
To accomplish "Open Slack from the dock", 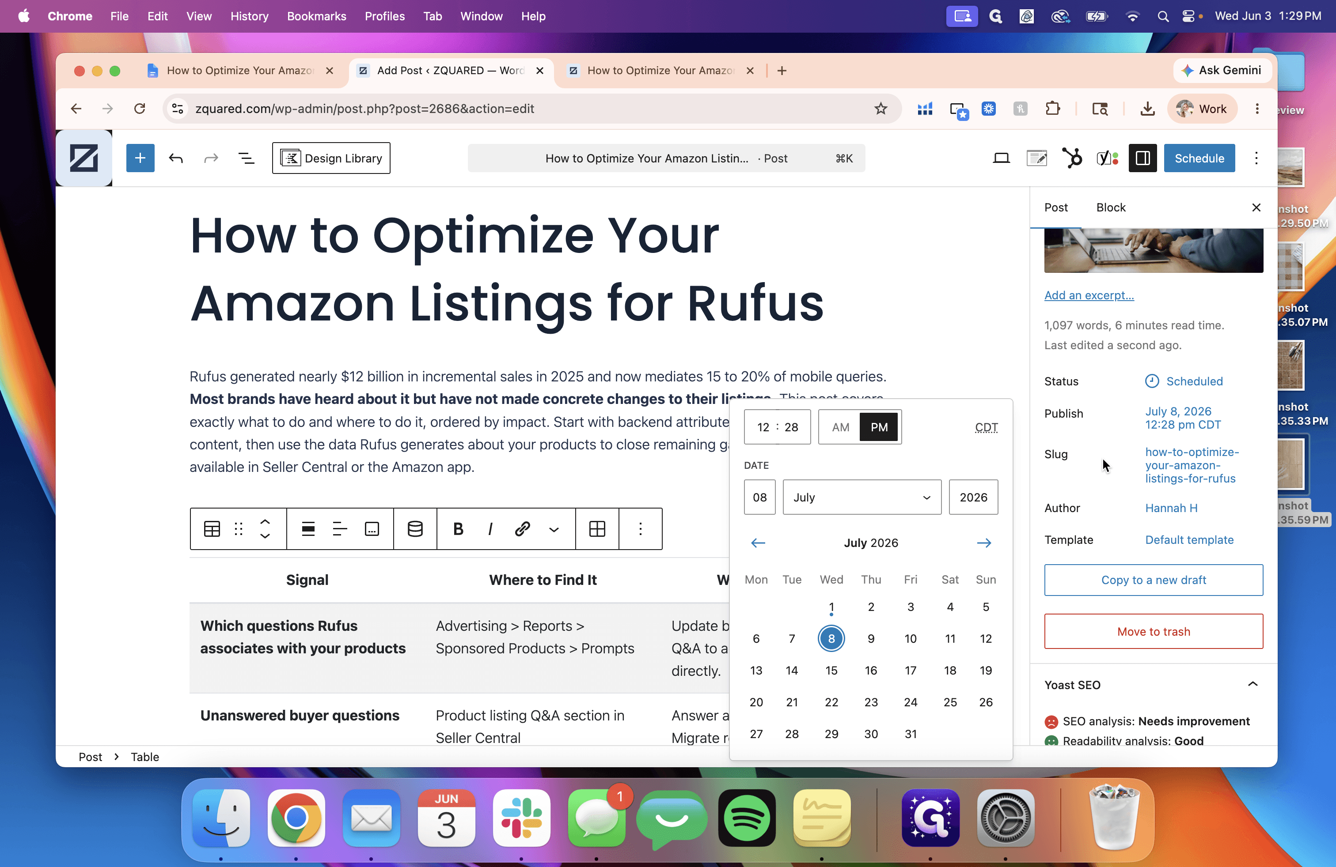I will (521, 818).
